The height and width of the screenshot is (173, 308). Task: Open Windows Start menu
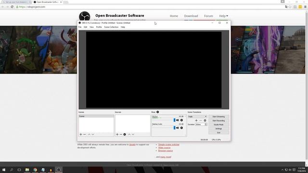4,170
